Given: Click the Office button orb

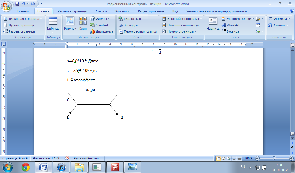Looking at the screenshot, I should click(6, 6).
